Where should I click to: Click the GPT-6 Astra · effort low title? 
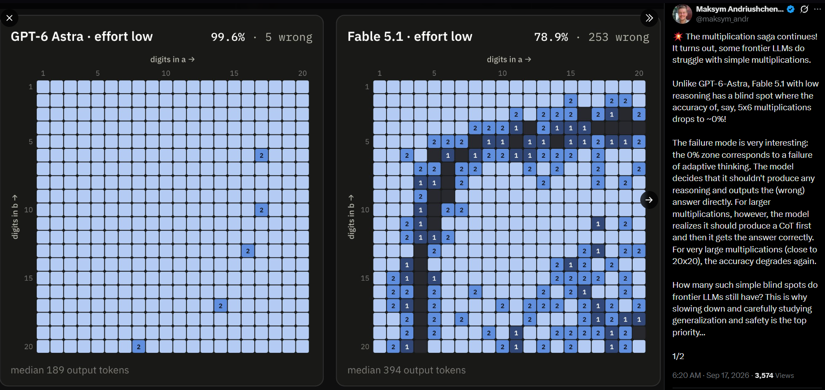[82, 36]
